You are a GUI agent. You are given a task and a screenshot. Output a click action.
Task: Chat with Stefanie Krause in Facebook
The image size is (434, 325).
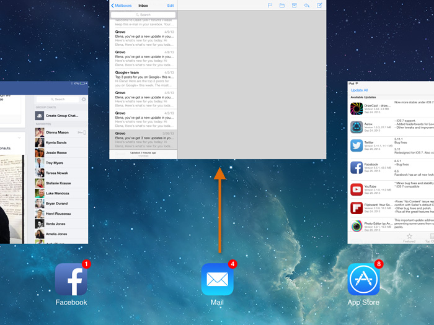tap(61, 183)
